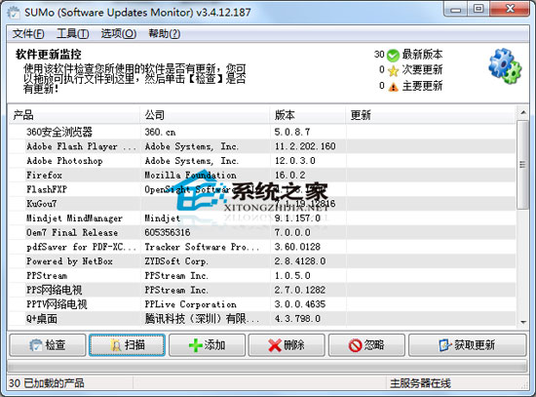
Task: Maximize the SUMo window
Action: (479, 9)
